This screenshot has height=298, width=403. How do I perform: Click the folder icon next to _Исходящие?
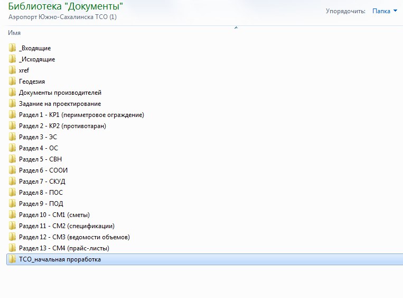pos(12,59)
